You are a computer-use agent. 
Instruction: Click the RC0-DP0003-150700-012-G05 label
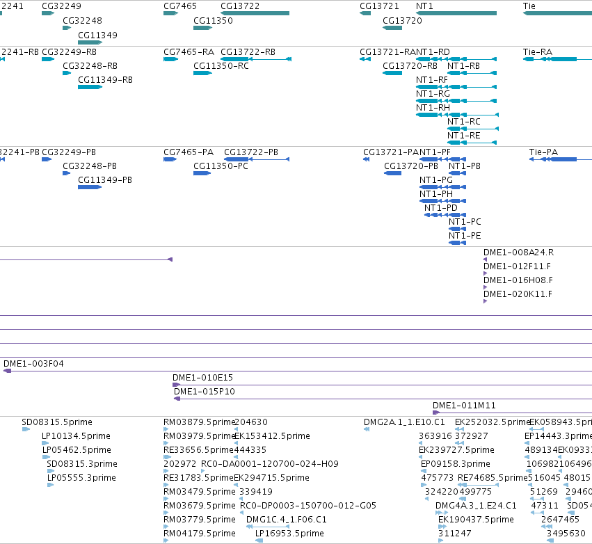coord(308,506)
